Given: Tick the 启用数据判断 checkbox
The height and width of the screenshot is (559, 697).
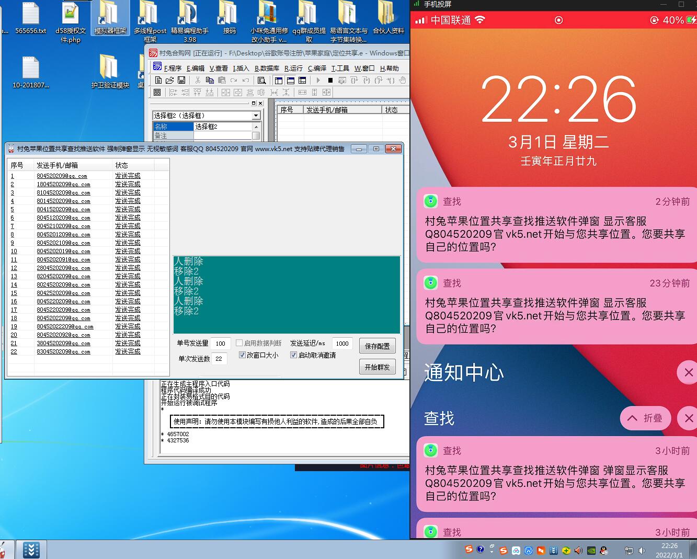Looking at the screenshot, I should [x=239, y=343].
